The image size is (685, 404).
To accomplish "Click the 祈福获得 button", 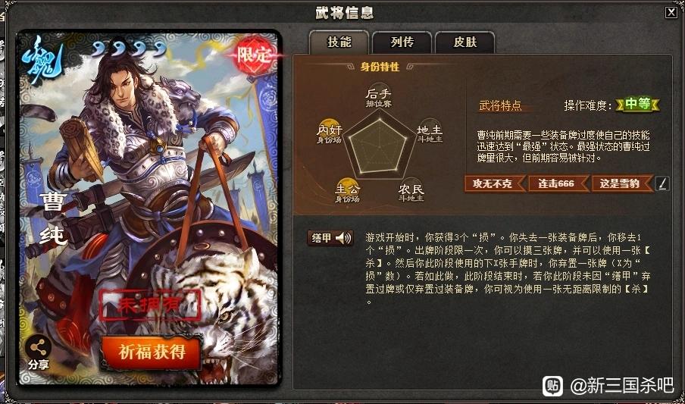I will [x=152, y=352].
